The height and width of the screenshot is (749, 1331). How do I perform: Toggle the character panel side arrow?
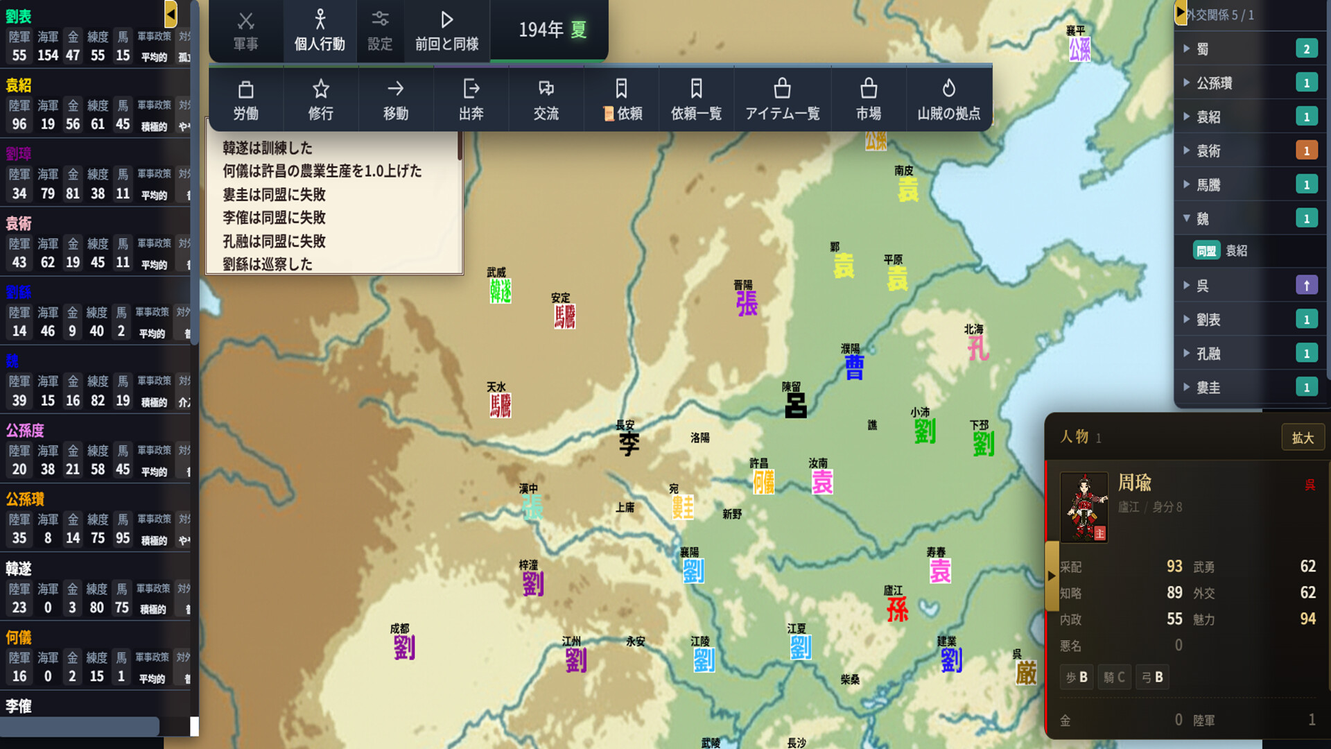pyautogui.click(x=1052, y=576)
